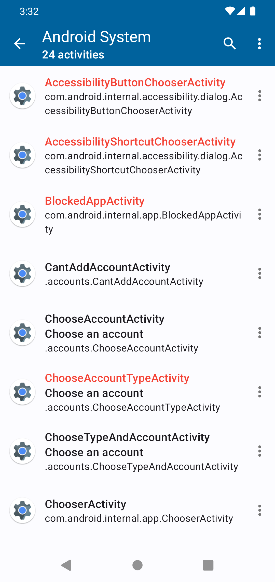Tap the back arrow in the header
The height and width of the screenshot is (582, 275).
pyautogui.click(x=20, y=44)
